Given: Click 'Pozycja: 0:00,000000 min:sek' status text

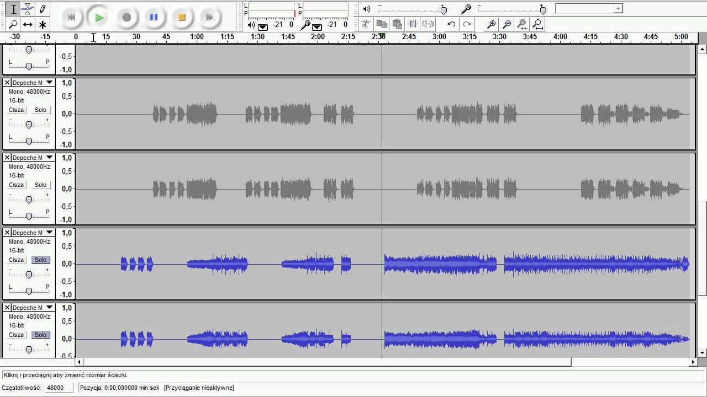Looking at the screenshot, I should (119, 388).
